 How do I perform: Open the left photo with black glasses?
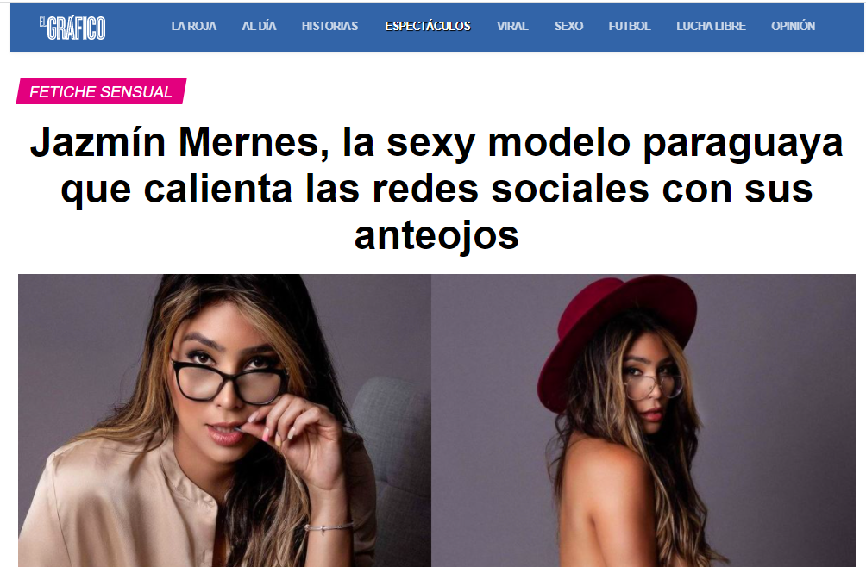click(x=224, y=421)
